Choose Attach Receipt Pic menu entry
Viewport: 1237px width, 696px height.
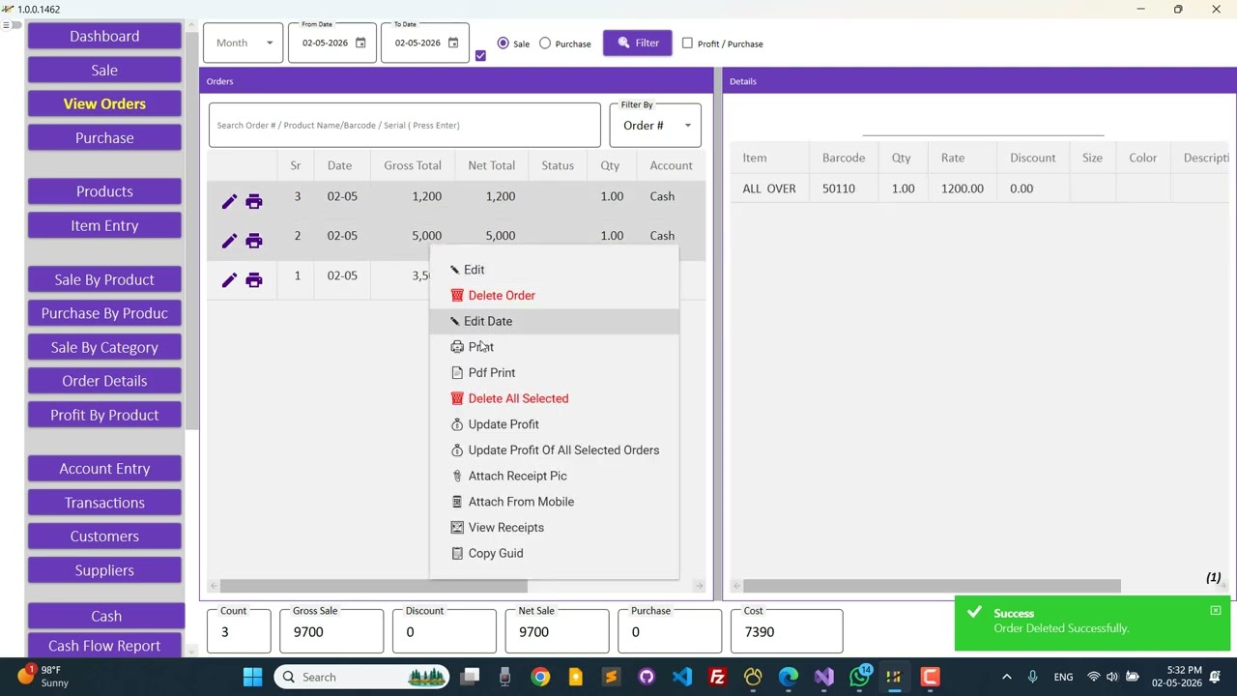coord(555,476)
